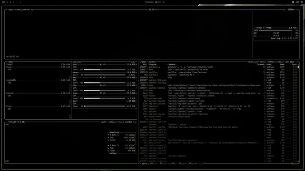305x171 pixels.
Task: Select the Hyprland process row
Action: coord(218,75)
